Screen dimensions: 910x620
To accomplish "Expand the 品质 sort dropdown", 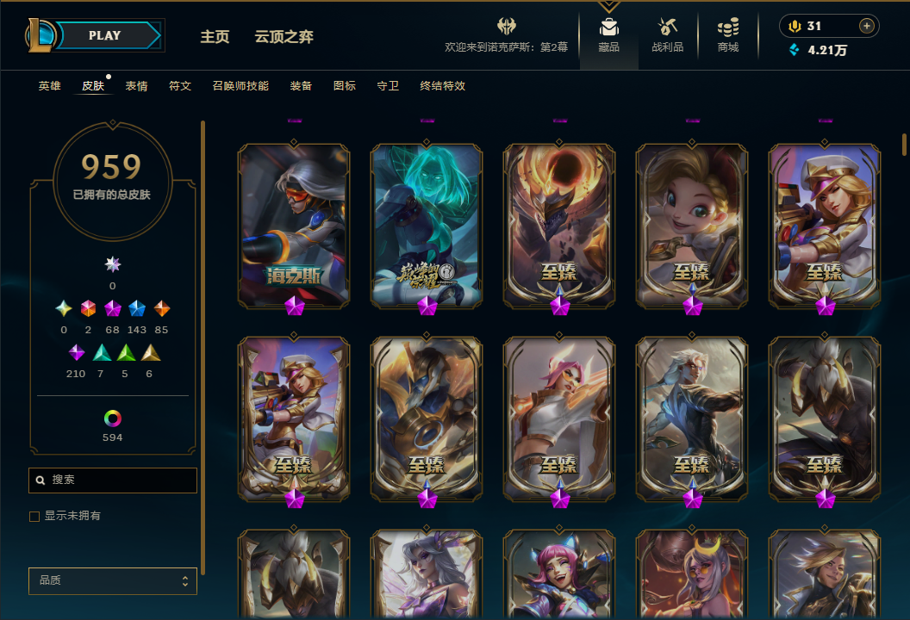I will click(113, 580).
